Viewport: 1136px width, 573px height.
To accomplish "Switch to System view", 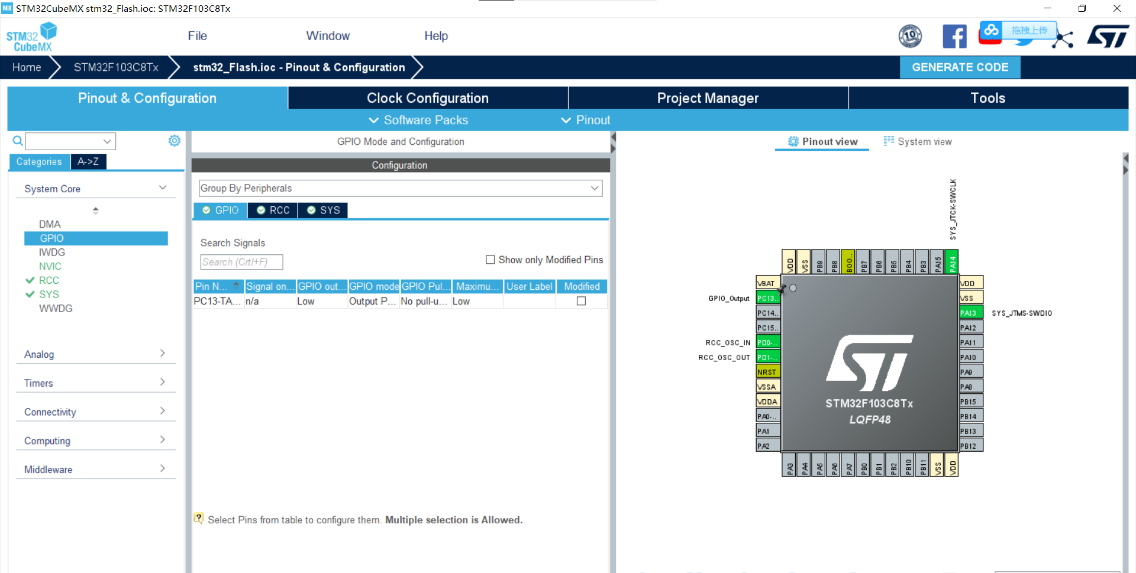I will coord(918,141).
